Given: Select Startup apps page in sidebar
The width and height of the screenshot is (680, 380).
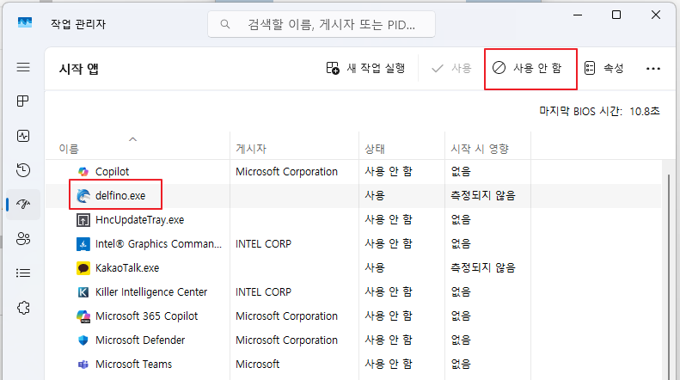Looking at the screenshot, I should [x=23, y=204].
